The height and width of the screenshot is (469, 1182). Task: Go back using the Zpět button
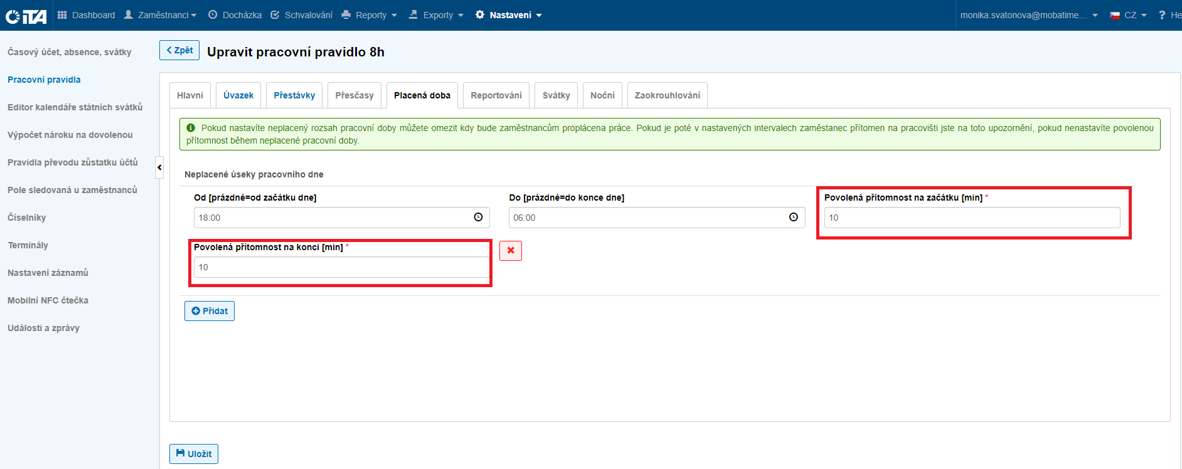tap(179, 50)
